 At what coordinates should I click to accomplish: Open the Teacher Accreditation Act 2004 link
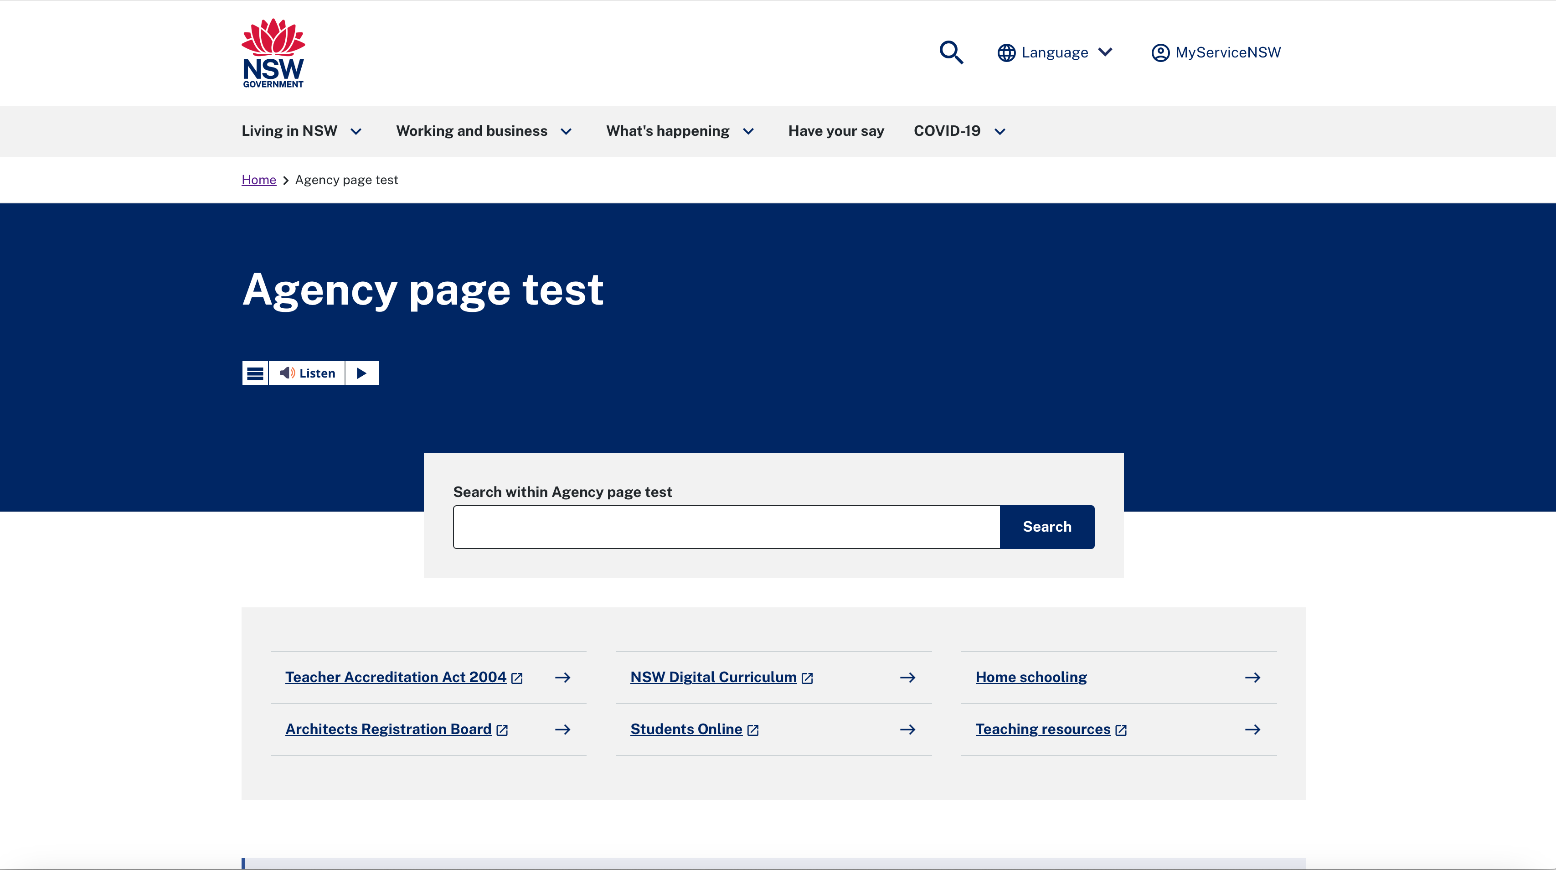point(396,677)
